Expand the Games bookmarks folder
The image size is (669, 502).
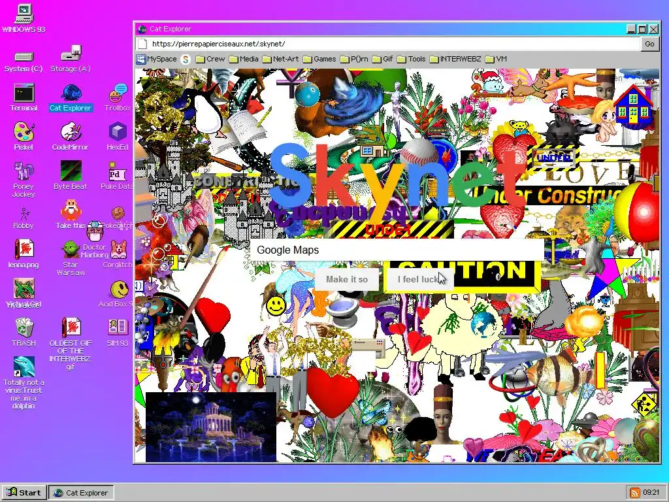pyautogui.click(x=319, y=59)
